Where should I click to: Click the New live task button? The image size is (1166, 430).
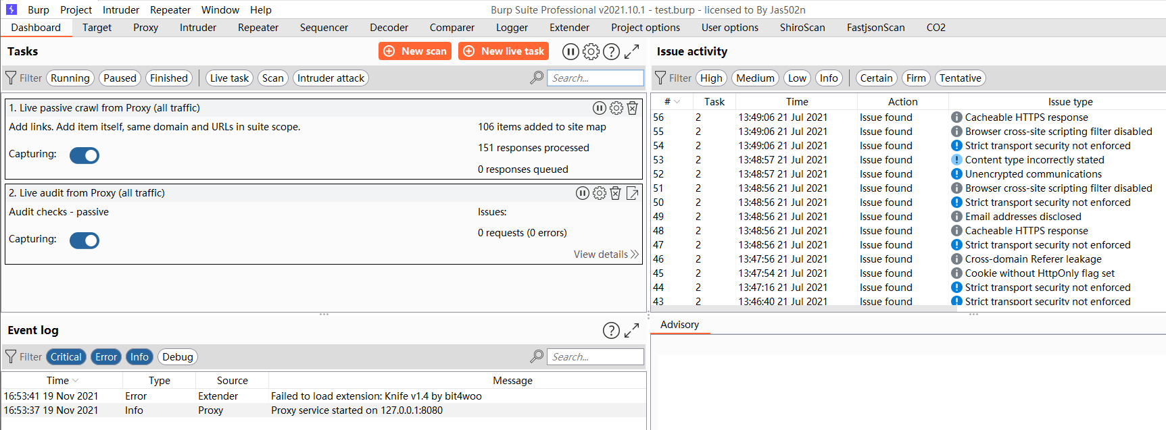point(504,51)
